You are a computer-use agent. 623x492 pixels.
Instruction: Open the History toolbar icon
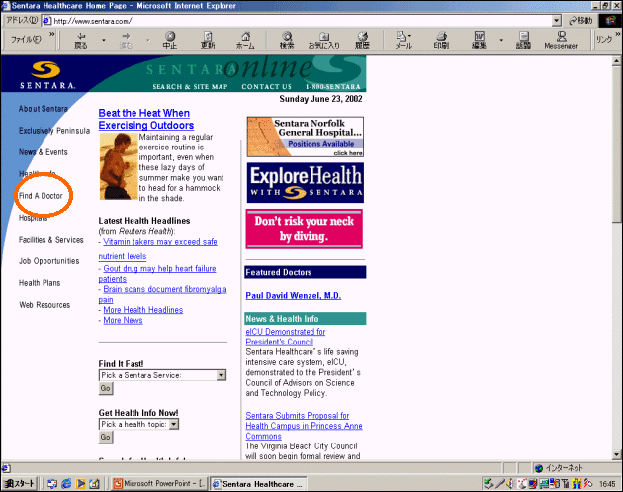[363, 39]
